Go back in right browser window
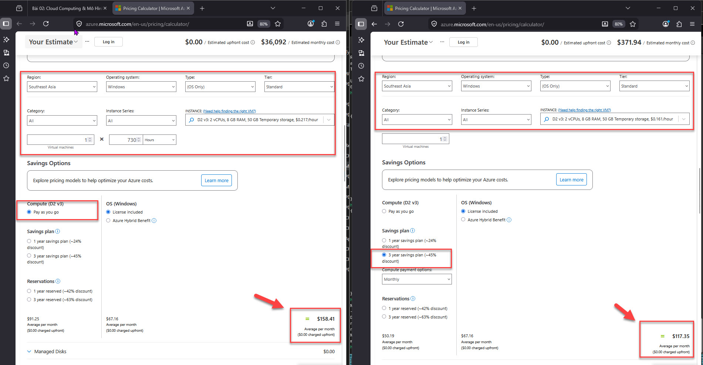The height and width of the screenshot is (365, 703). point(374,24)
